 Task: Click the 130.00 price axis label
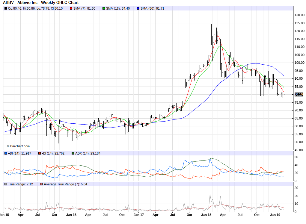(299, 15)
